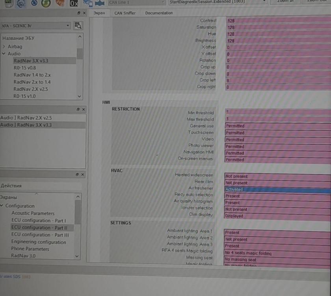Collapse the Configuration screens group
Screen dimensions: 331x296
pyautogui.click(x=2, y=206)
